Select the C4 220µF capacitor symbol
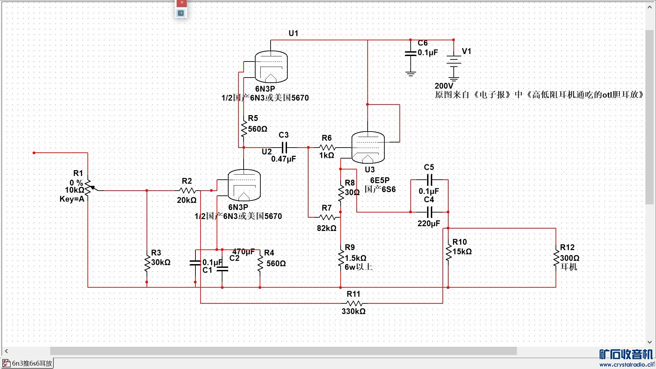The width and height of the screenshot is (656, 369). pos(430,212)
